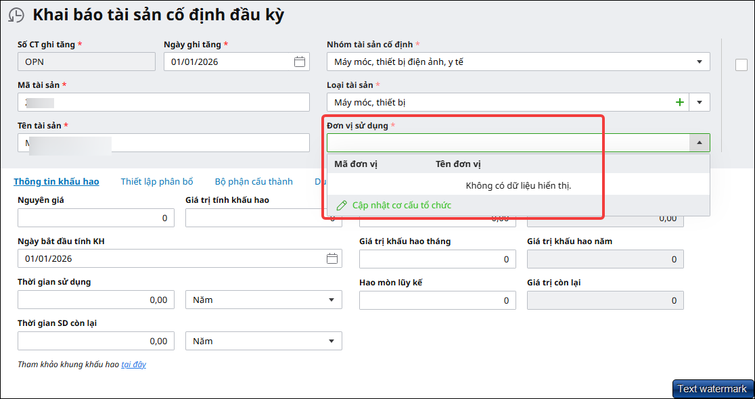Click Ngày ghi tăng date field
The height and width of the screenshot is (399, 755).
[x=236, y=62]
